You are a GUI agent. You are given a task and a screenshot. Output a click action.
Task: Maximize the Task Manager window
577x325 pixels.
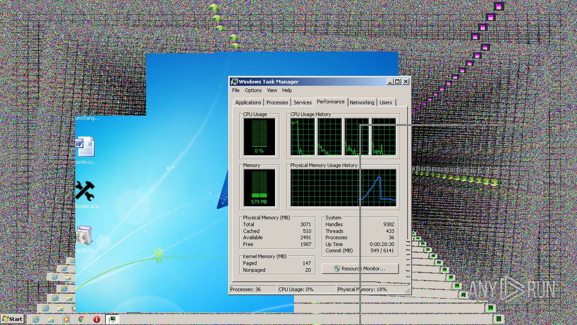click(397, 82)
